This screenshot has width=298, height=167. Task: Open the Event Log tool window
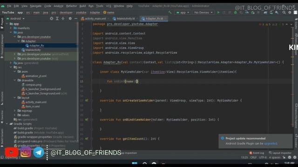(257, 153)
